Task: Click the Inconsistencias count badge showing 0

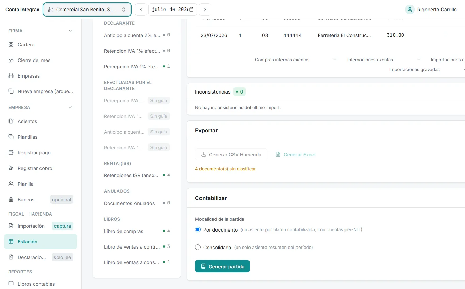Action: [239, 92]
